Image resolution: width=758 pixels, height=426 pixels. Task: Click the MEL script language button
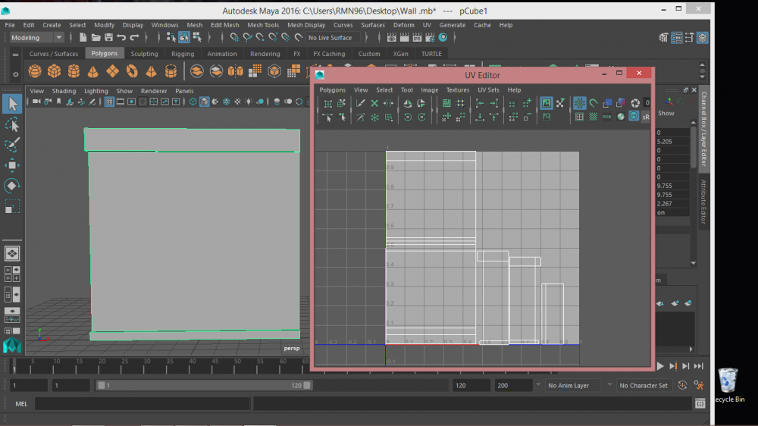click(x=21, y=404)
